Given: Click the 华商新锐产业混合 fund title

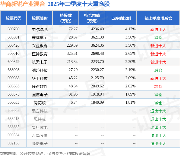Looking at the screenshot, I should click(x=22, y=4).
